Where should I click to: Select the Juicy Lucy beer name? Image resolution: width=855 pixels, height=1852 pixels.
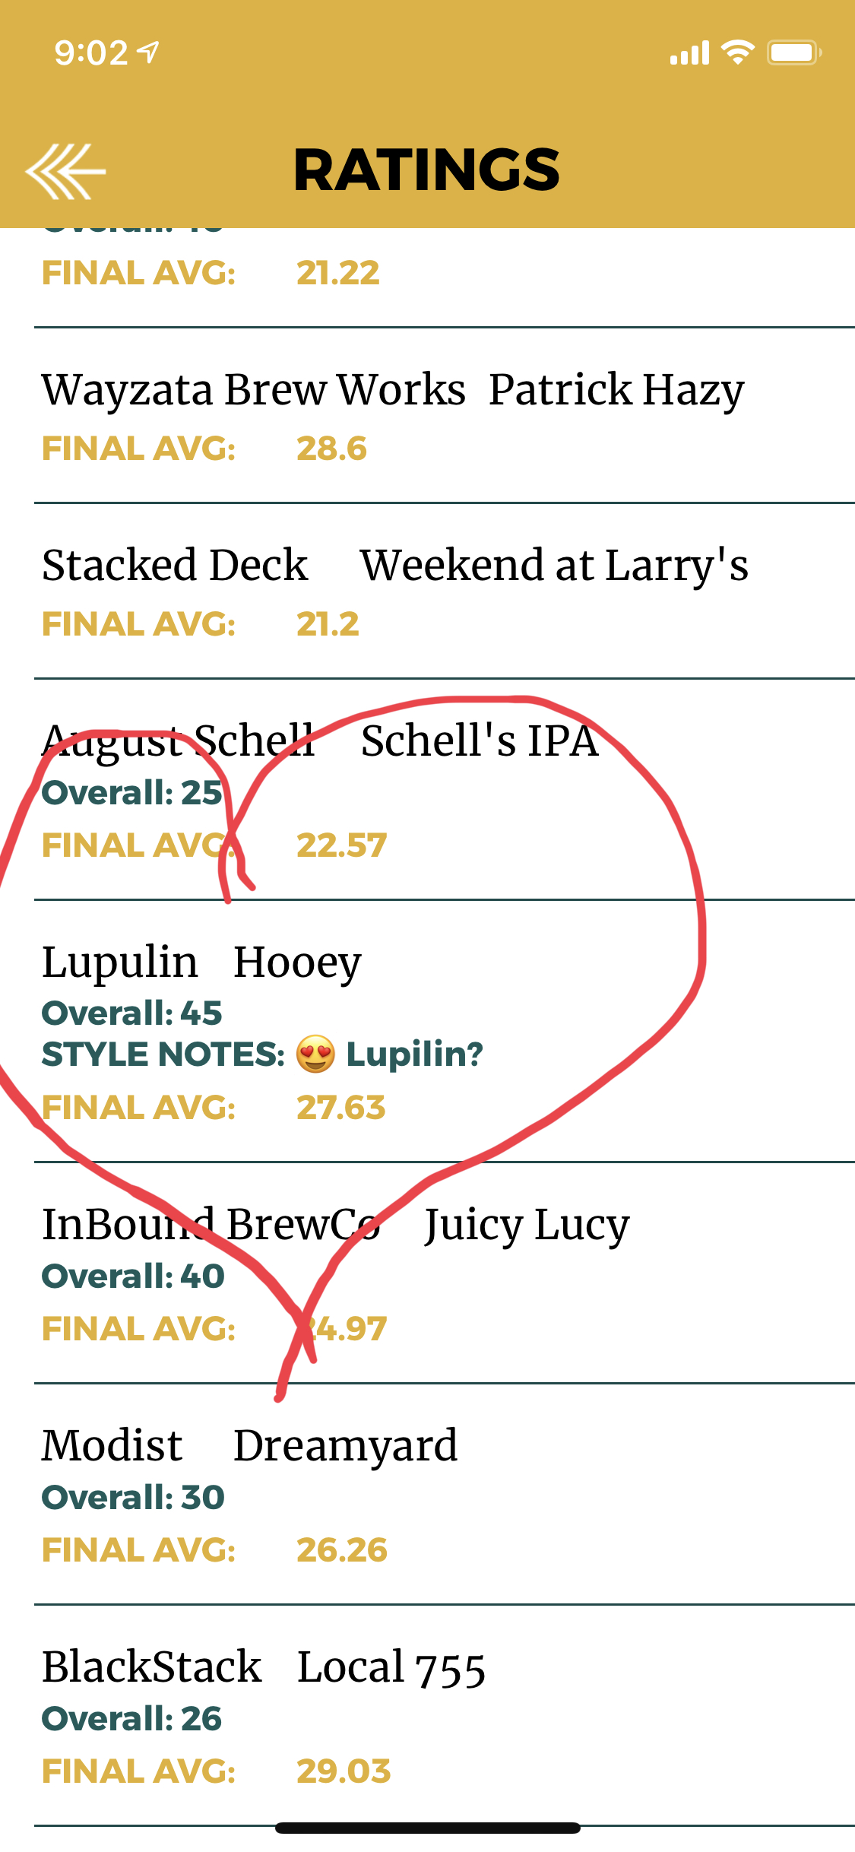tap(527, 1225)
